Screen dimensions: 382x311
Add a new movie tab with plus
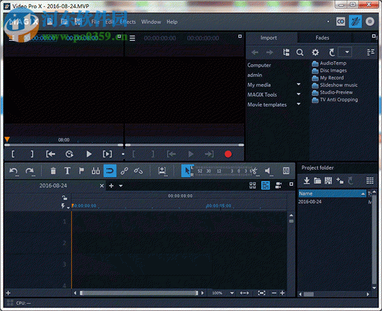coord(111,186)
